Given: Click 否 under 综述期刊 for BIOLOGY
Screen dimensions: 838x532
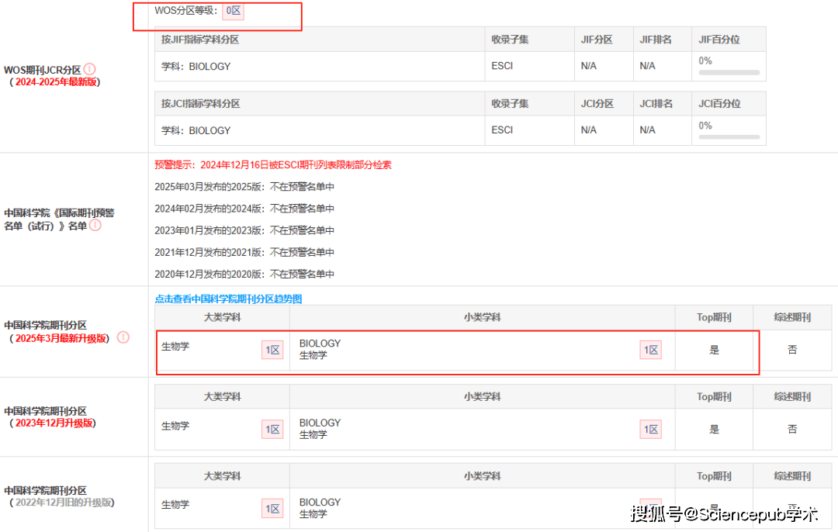Looking at the screenshot, I should [x=793, y=350].
